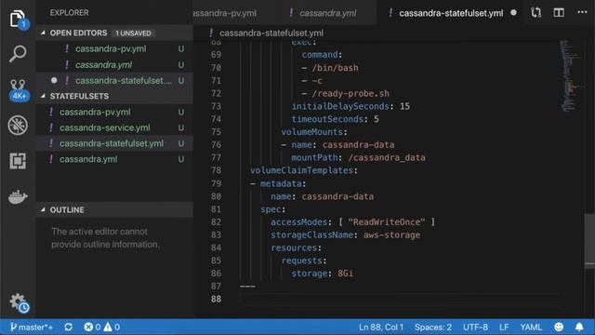Open the Manage settings gear

pos(19,302)
